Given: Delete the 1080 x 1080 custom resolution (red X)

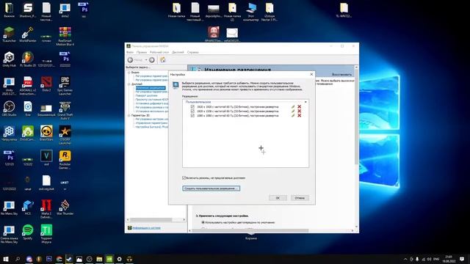Looking at the screenshot, I should 299,116.
